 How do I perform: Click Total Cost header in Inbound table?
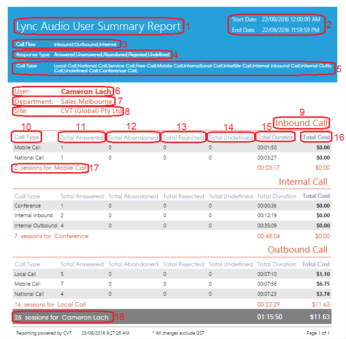point(316,137)
